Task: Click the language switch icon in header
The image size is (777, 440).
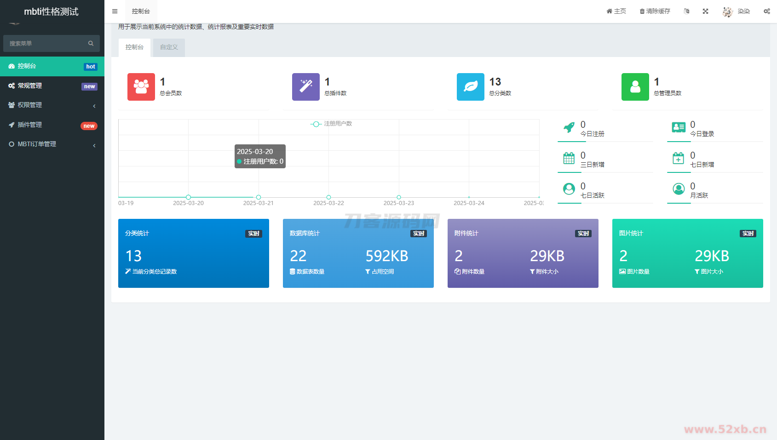Action: tap(686, 11)
